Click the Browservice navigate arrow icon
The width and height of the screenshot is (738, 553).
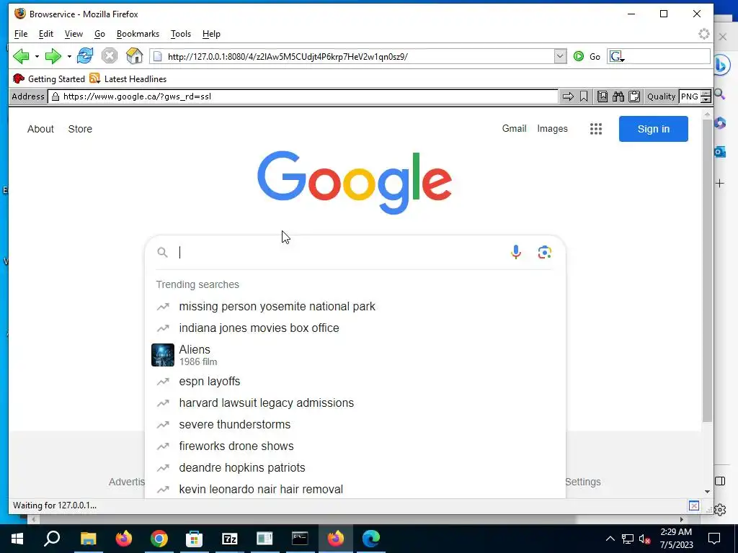click(568, 96)
